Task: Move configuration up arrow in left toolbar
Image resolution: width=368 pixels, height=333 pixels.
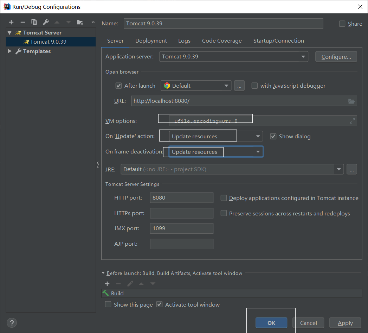Action: click(x=57, y=22)
